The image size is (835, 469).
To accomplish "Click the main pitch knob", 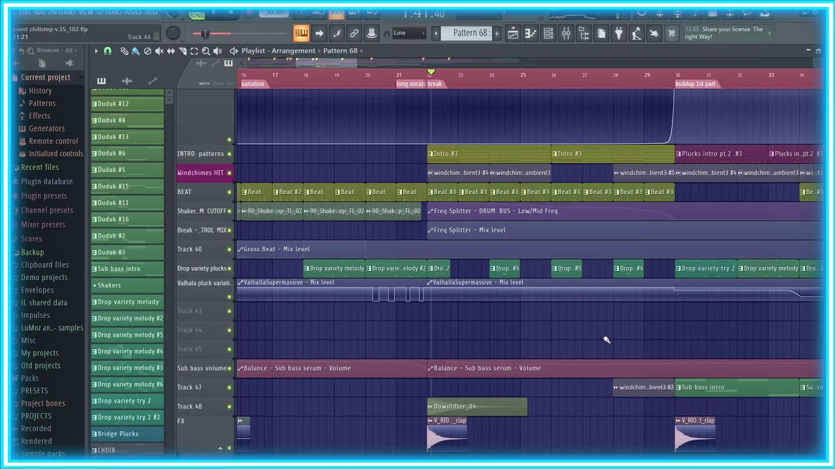I will (x=173, y=33).
